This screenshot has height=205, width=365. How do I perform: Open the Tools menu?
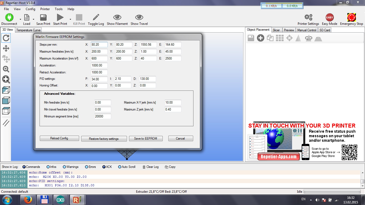click(x=59, y=9)
